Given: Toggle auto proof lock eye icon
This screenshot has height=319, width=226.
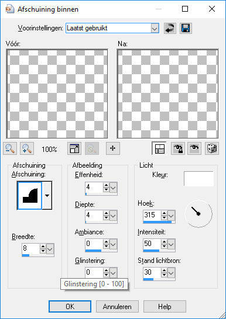Looking at the screenshot, I should [x=178, y=148].
